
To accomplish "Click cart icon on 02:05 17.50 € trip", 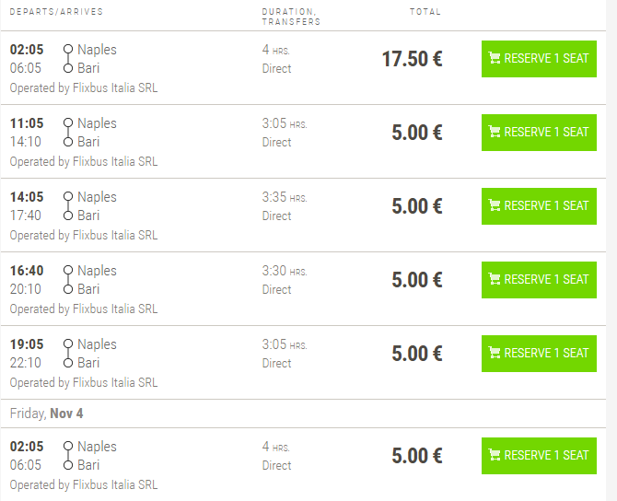I will [x=495, y=58].
